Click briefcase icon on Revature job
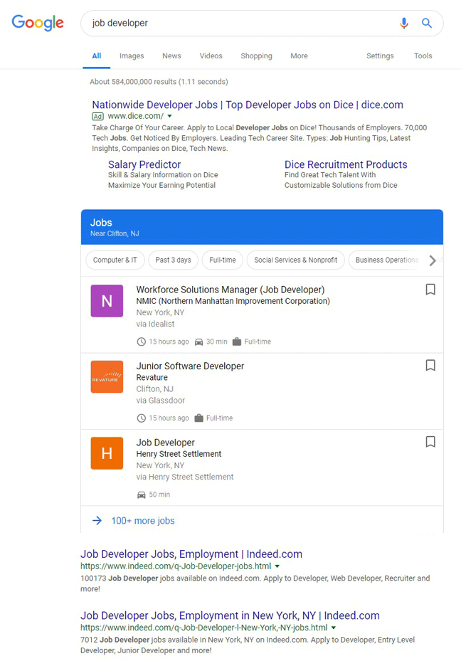Viewport: 461px width, 666px height. [x=198, y=418]
